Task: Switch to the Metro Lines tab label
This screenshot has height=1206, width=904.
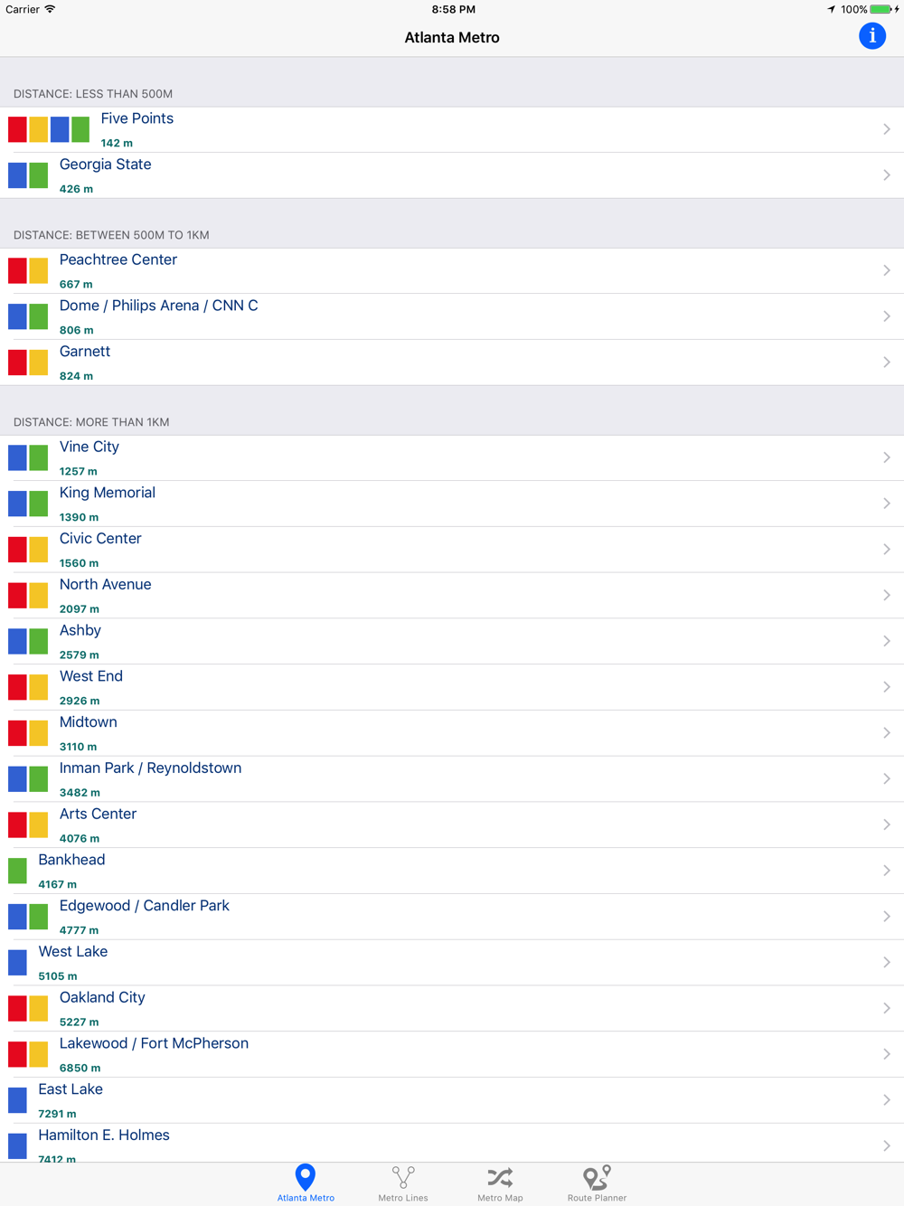Action: click(x=403, y=1198)
